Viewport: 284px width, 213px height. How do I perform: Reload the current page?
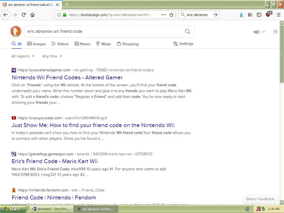pyautogui.click(x=24, y=15)
